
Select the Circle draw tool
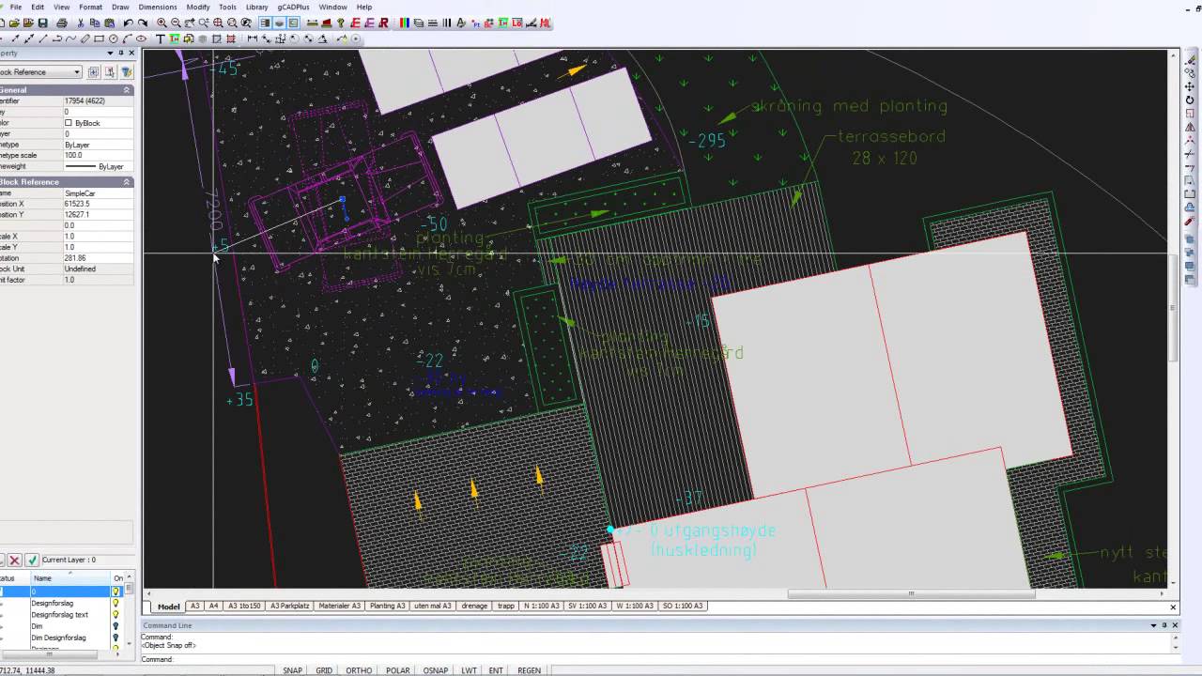click(113, 38)
